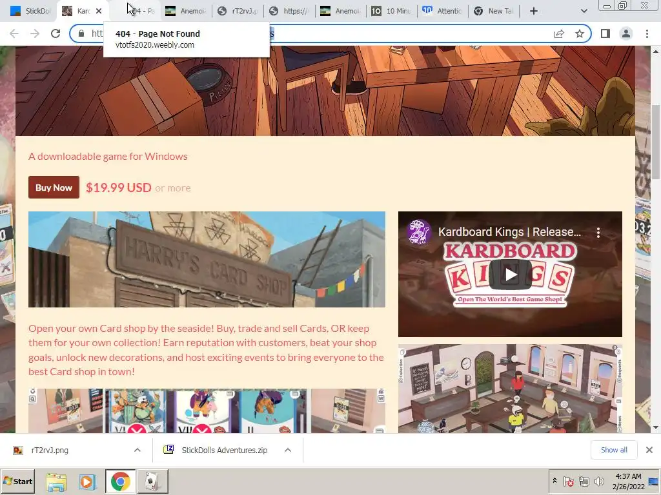661x495 pixels.
Task: Click the network tray icon
Action: [x=584, y=481]
